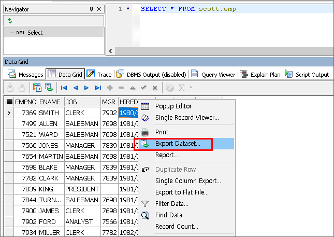Click the cancel edit X icon

point(155,88)
